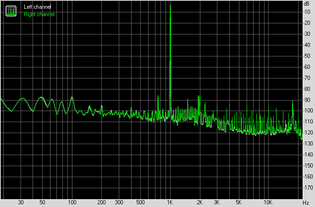This screenshot has height=207, width=315.
Task: Click the "50" frequency axis label
Action: pos(42,202)
